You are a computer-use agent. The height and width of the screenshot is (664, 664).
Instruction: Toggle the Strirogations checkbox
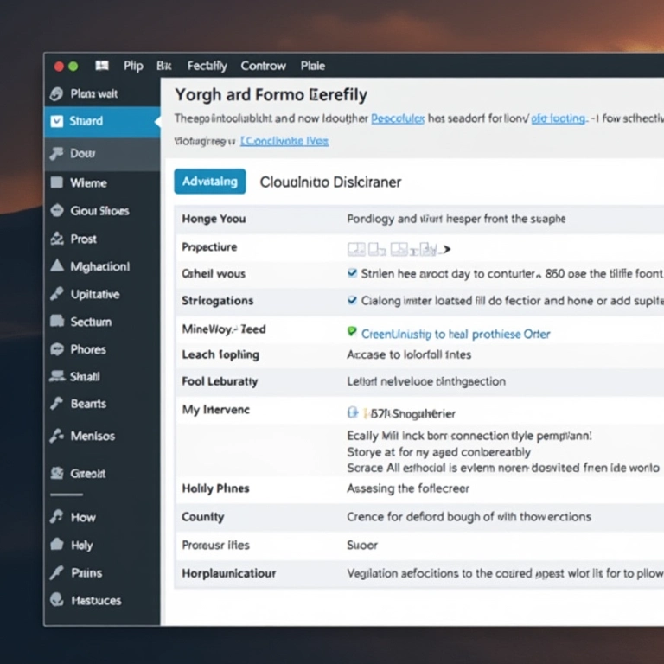[352, 300]
